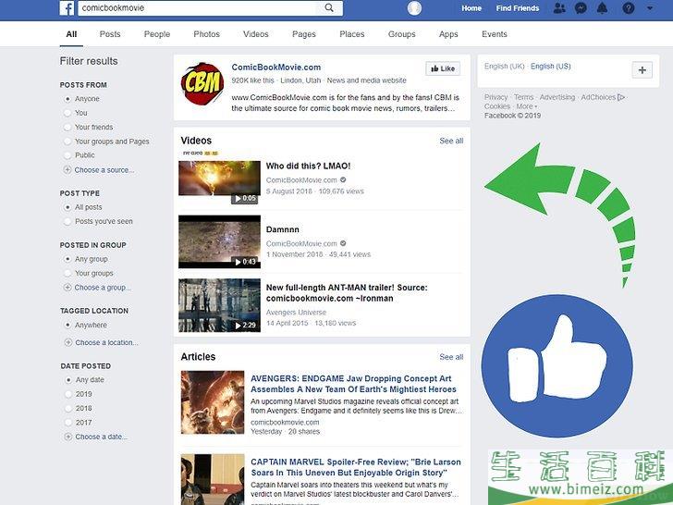673x505 pixels.
Task: Click the search magnifier icon
Action: click(x=329, y=7)
